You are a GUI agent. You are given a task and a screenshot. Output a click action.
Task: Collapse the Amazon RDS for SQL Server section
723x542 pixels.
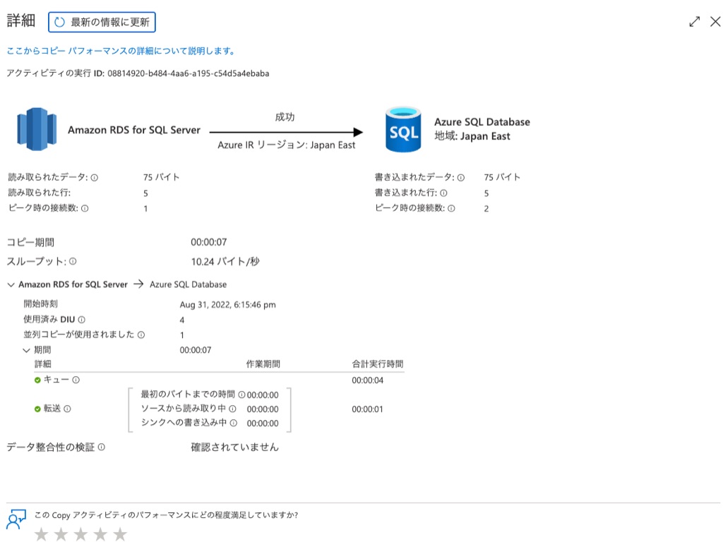click(10, 284)
